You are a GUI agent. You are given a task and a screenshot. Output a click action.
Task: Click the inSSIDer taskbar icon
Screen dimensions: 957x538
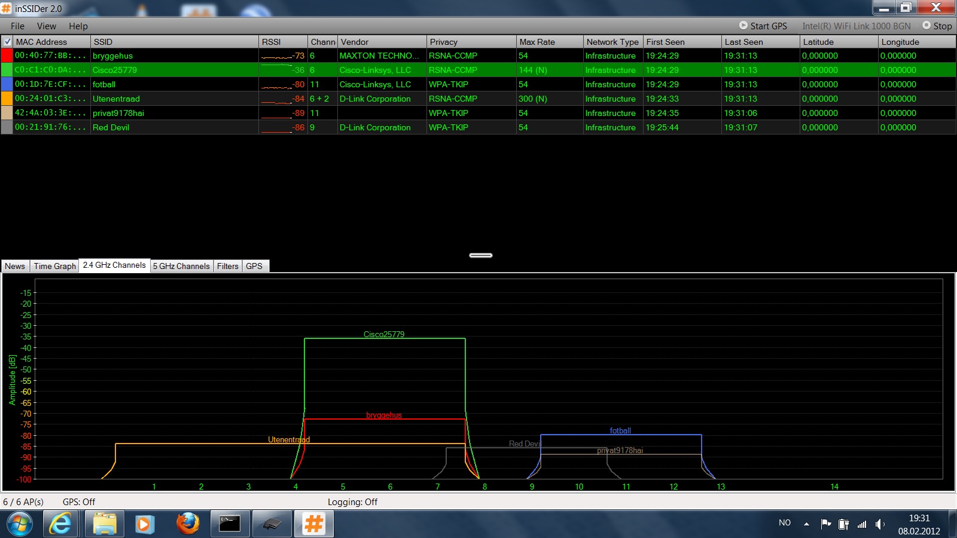[x=313, y=524]
